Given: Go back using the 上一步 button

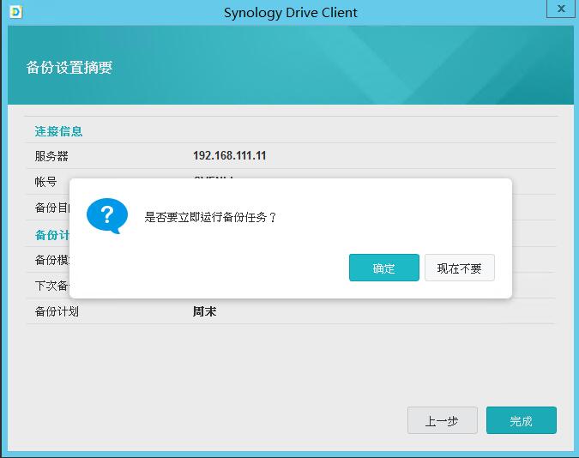Looking at the screenshot, I should [442, 421].
